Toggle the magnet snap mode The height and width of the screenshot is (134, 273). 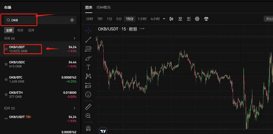point(88,128)
